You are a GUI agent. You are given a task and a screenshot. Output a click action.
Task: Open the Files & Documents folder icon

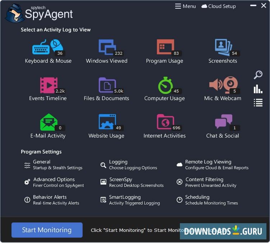[x=107, y=85]
